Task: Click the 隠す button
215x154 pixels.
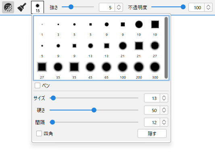Action: point(152,133)
